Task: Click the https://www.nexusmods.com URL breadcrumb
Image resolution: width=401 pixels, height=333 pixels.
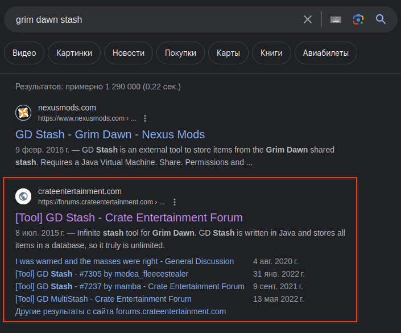Action: click(x=87, y=118)
